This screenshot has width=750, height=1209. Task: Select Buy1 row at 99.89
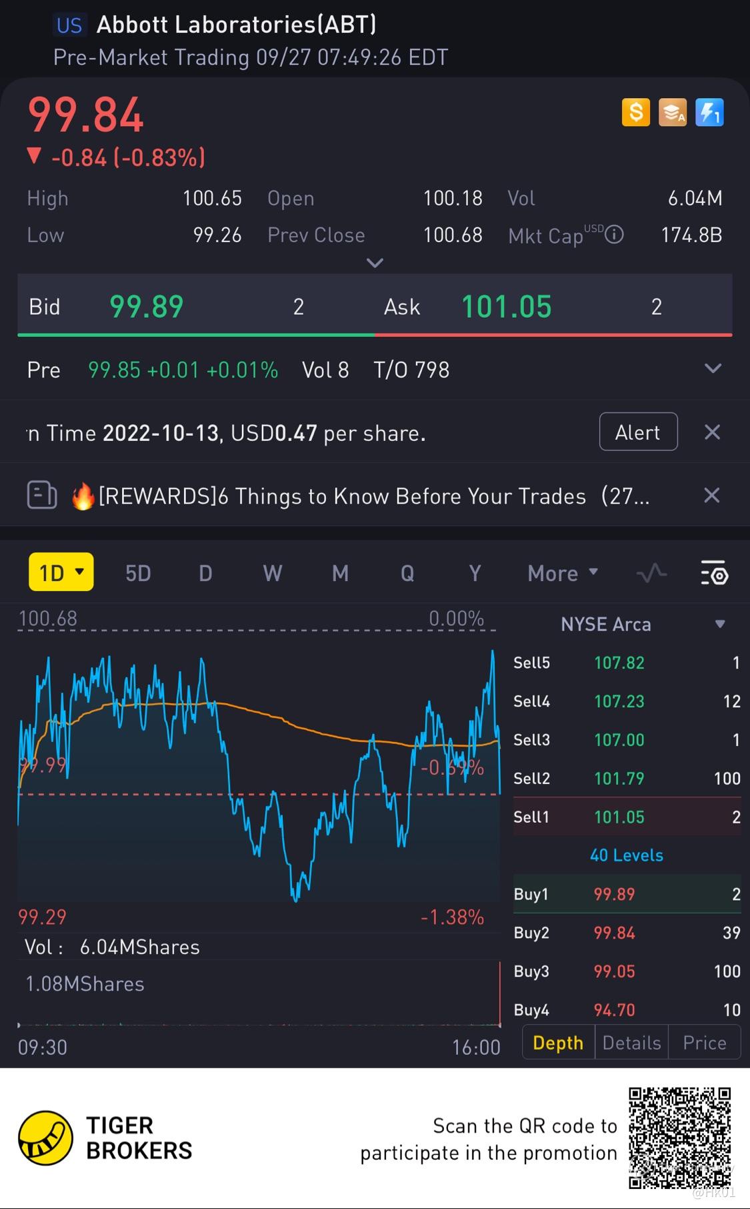click(x=627, y=894)
